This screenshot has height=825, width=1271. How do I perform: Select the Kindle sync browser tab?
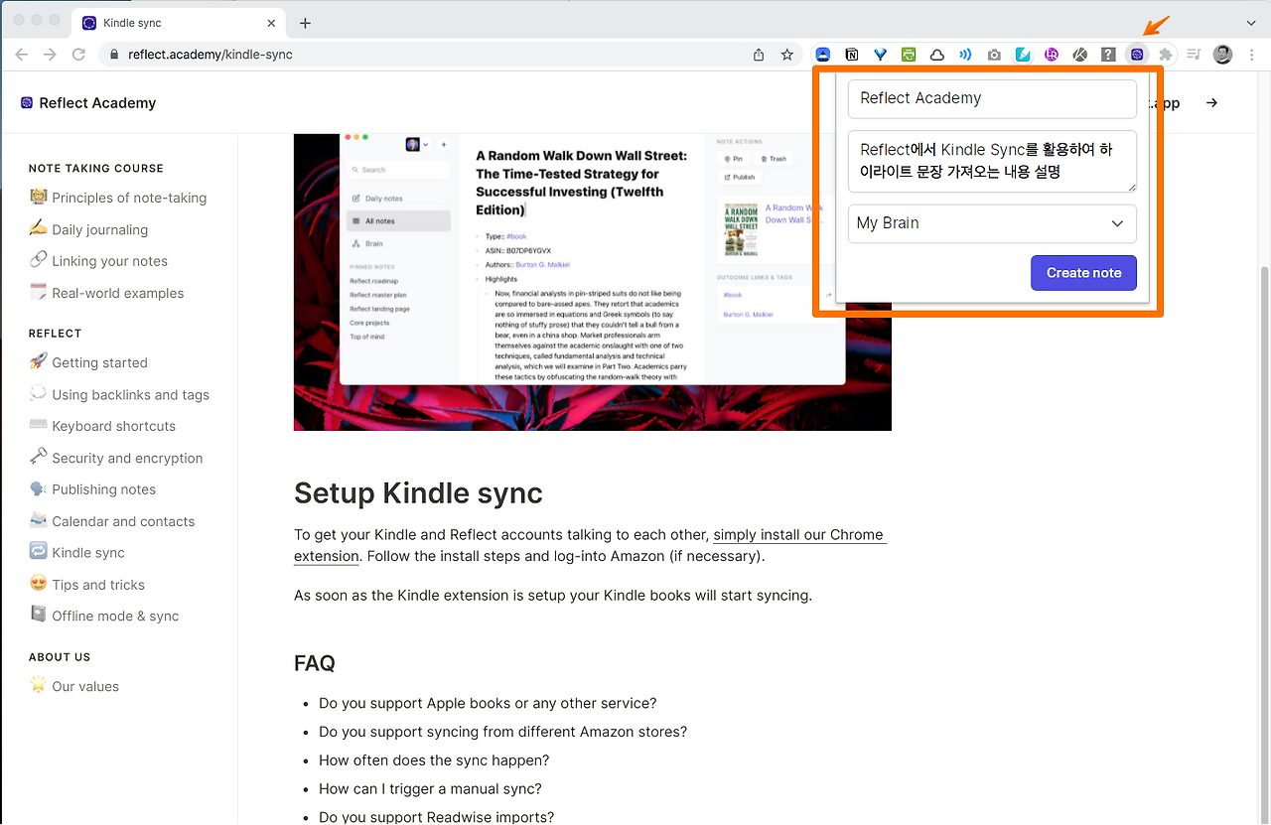tap(179, 23)
